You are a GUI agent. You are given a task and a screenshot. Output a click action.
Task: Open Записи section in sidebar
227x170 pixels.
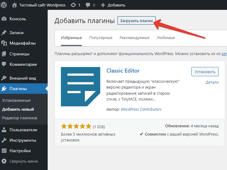pos(17,33)
